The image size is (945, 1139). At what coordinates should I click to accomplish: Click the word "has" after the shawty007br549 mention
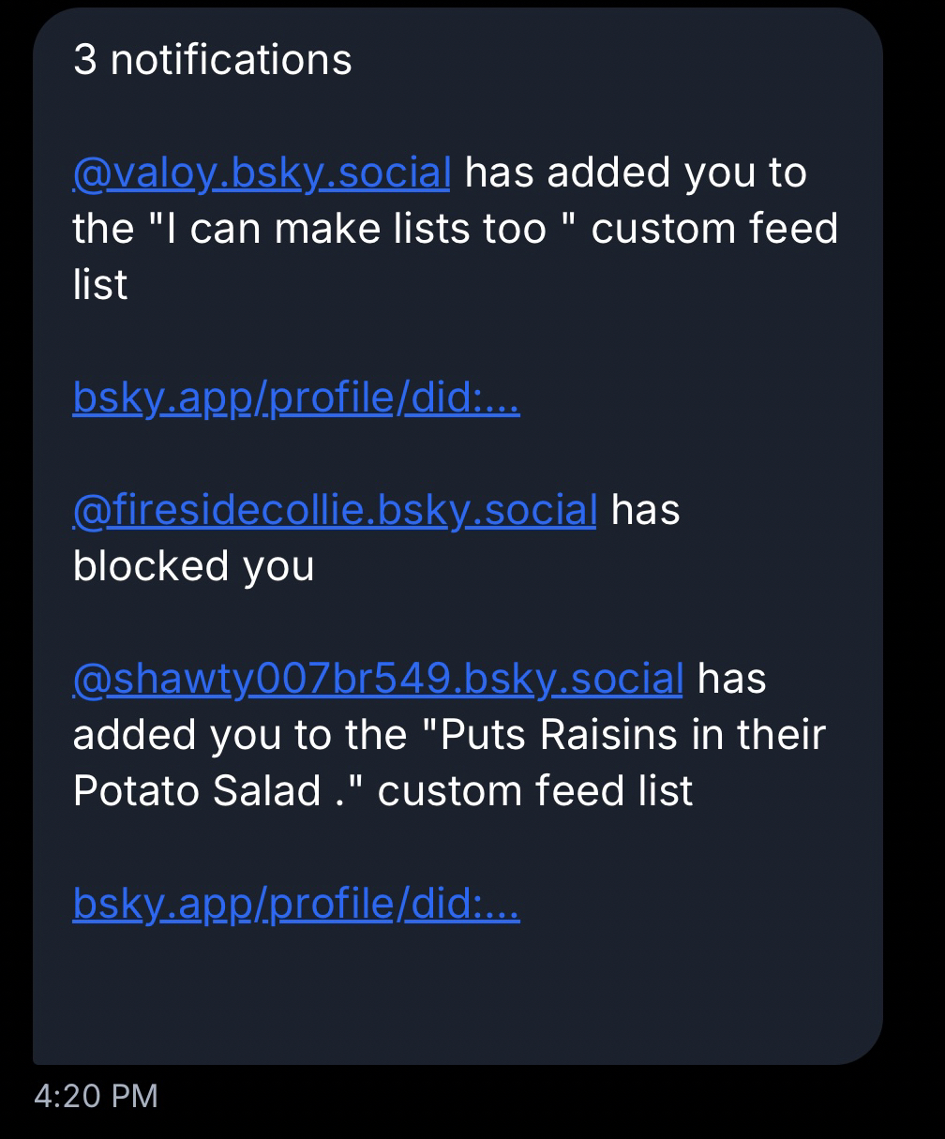(731, 680)
